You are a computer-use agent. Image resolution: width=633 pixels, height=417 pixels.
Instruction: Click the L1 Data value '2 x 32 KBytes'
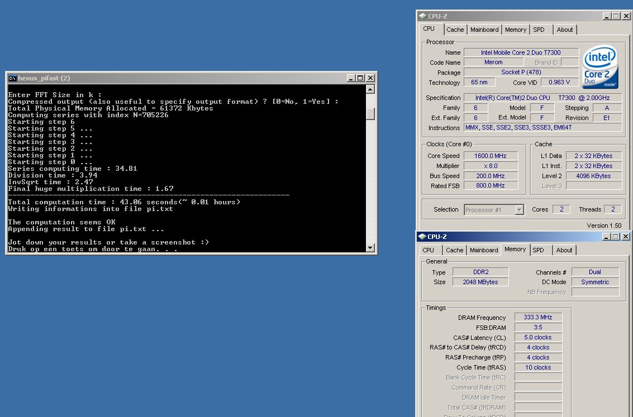click(593, 156)
